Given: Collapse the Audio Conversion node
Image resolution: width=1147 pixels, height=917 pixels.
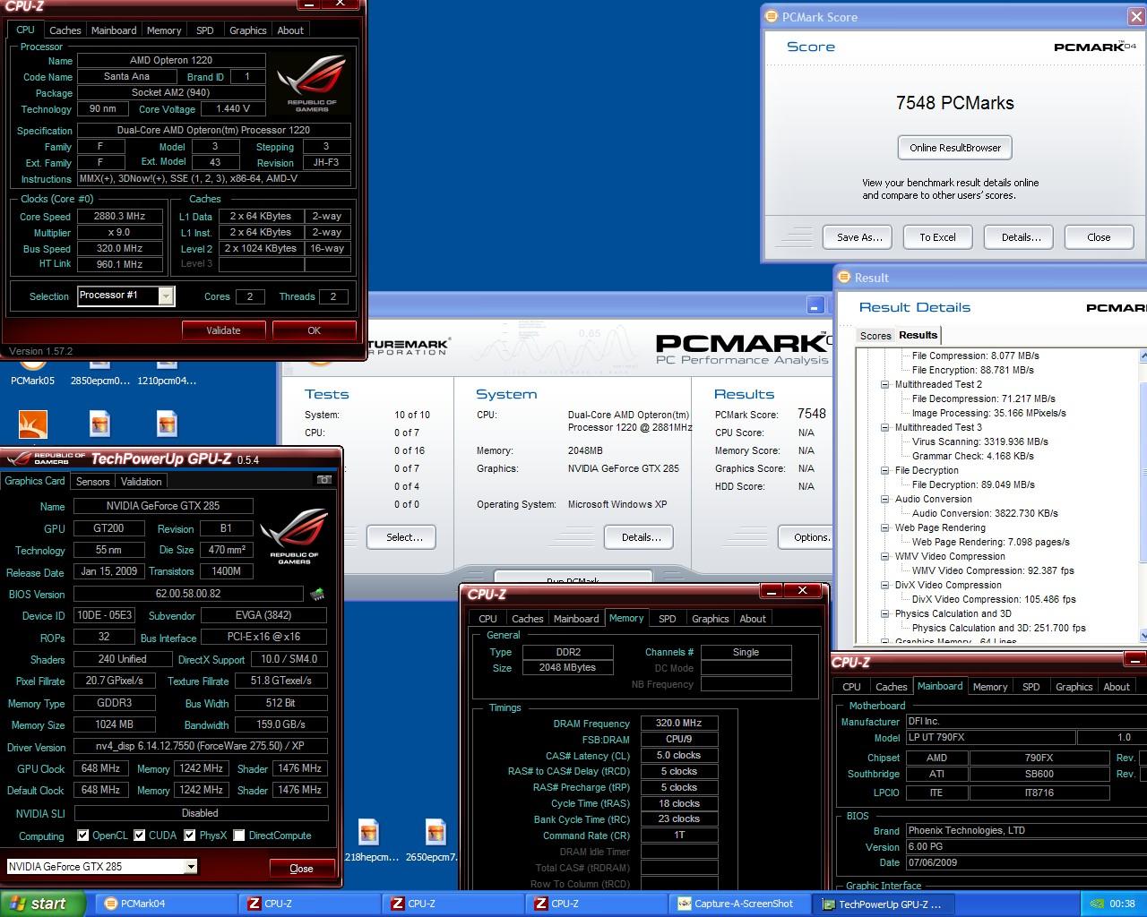Looking at the screenshot, I should [x=885, y=499].
